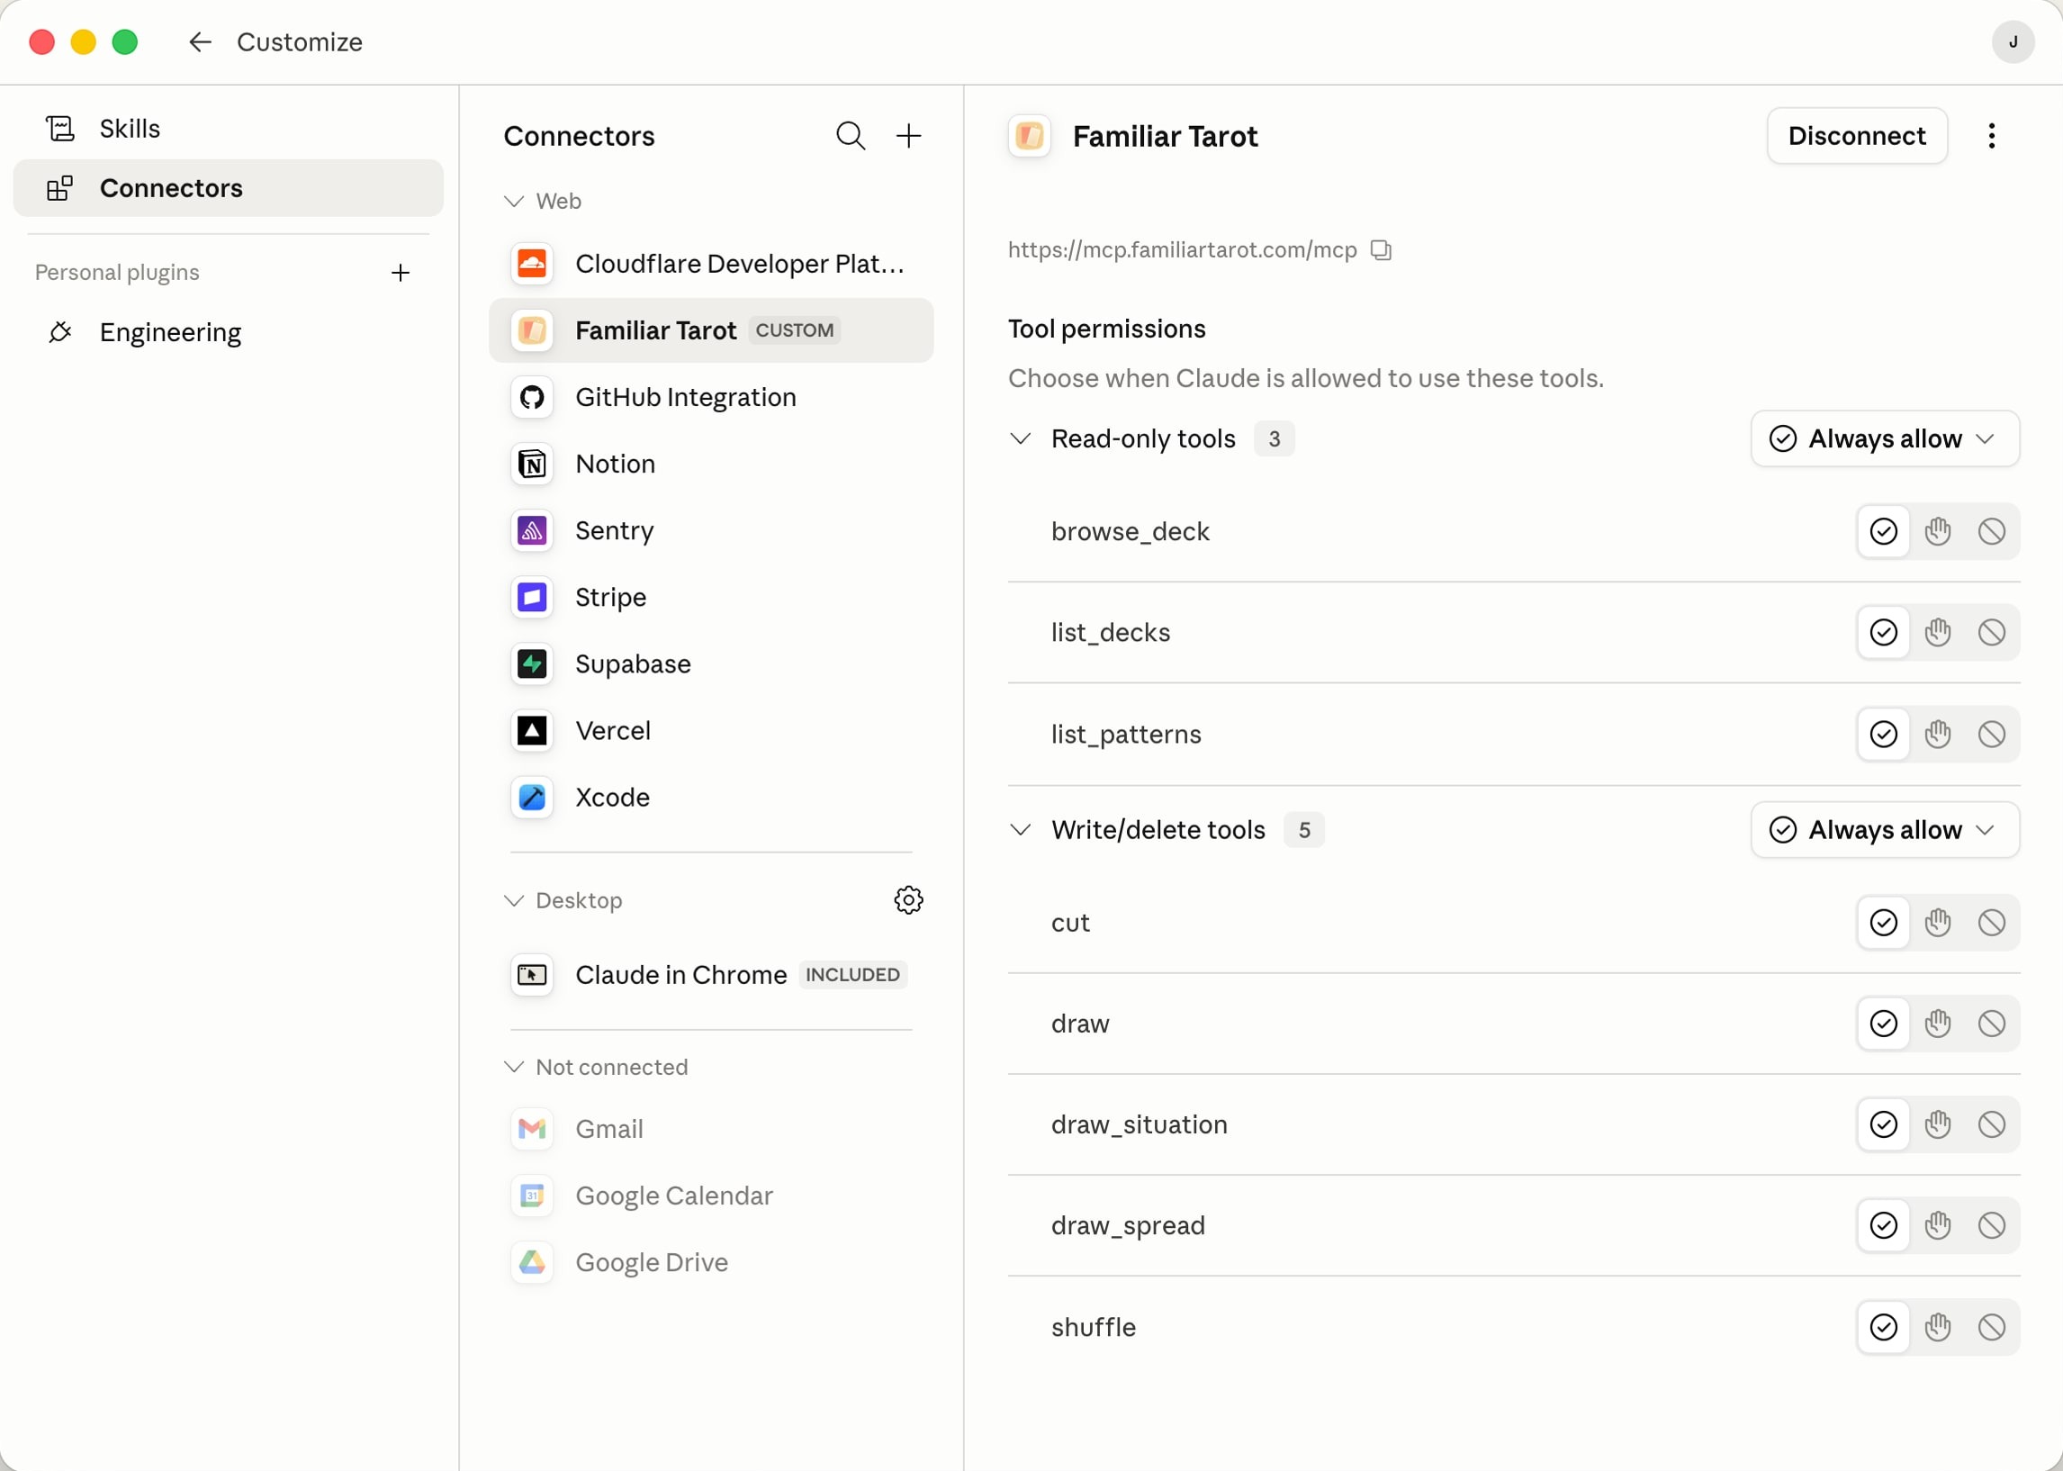The width and height of the screenshot is (2063, 1471).
Task: Go back using the arrow beside Customize
Action: [x=200, y=41]
